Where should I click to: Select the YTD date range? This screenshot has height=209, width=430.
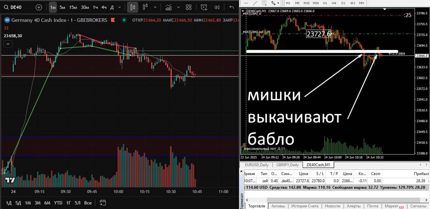(x=58, y=203)
